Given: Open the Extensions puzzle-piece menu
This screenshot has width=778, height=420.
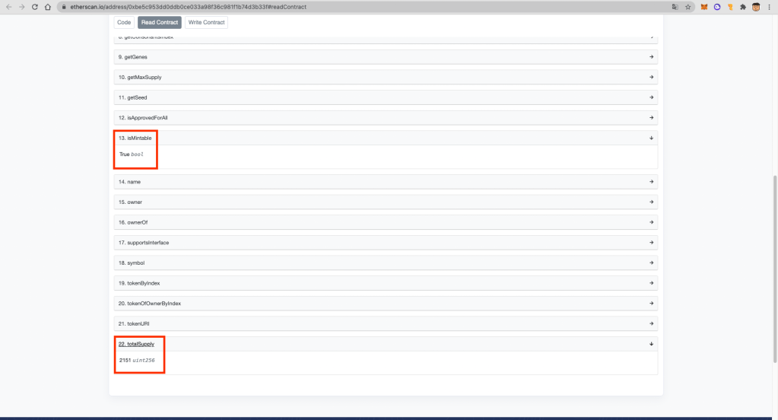Looking at the screenshot, I should coord(743,7).
